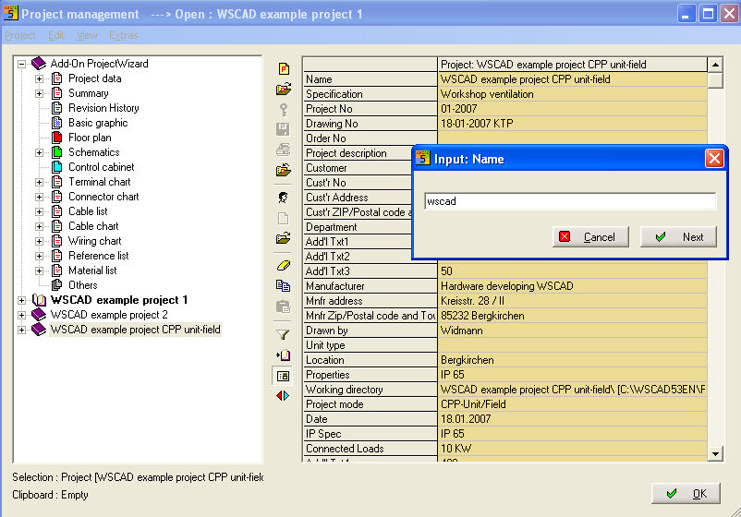Expand the Reference list node

click(40, 256)
